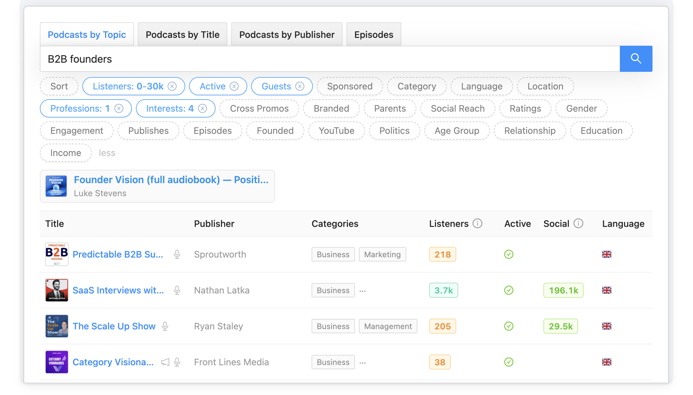Click megaphone icon beside Category Visionaries
Image resolution: width=693 pixels, height=395 pixels.
tap(165, 362)
